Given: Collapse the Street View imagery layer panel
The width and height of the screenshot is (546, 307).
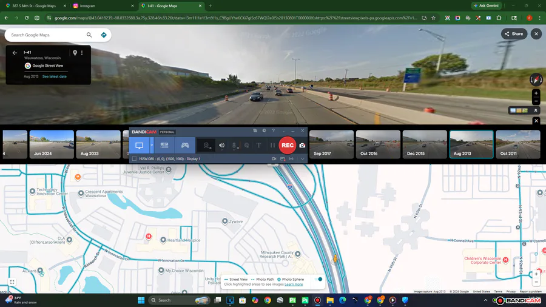Looking at the screenshot, I should (536, 110).
